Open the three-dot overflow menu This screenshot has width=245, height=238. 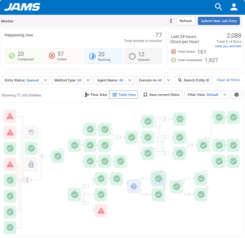pyautogui.click(x=171, y=21)
